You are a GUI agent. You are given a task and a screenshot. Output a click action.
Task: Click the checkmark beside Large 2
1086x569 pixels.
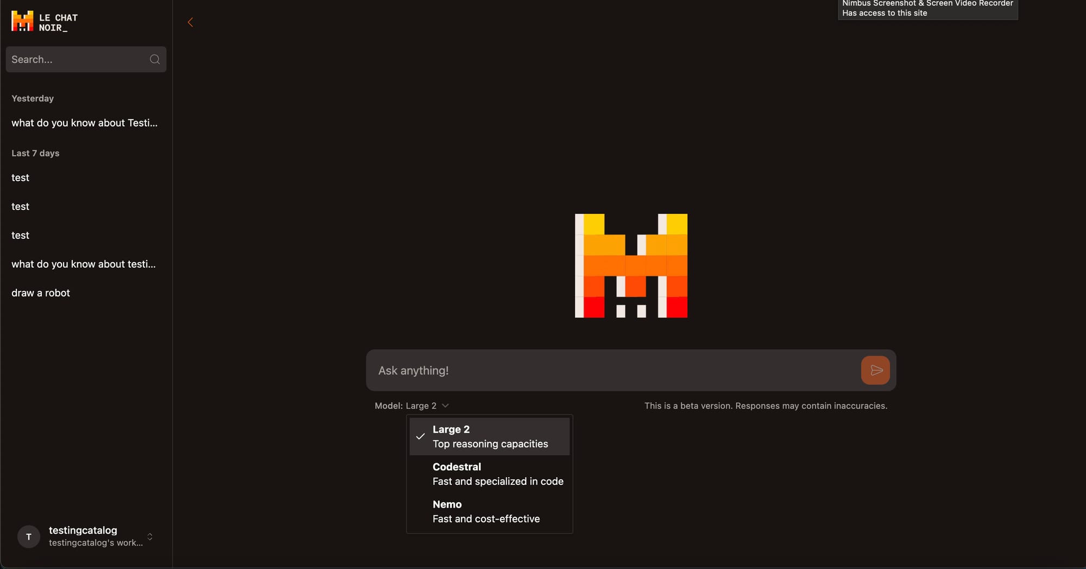coord(420,437)
